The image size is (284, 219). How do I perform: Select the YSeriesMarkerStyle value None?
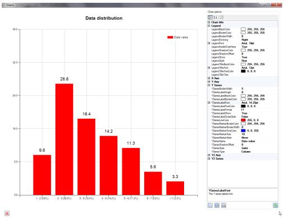[245, 138]
